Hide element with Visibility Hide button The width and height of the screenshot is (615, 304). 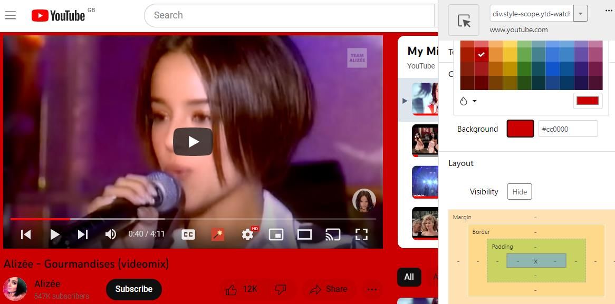click(520, 192)
